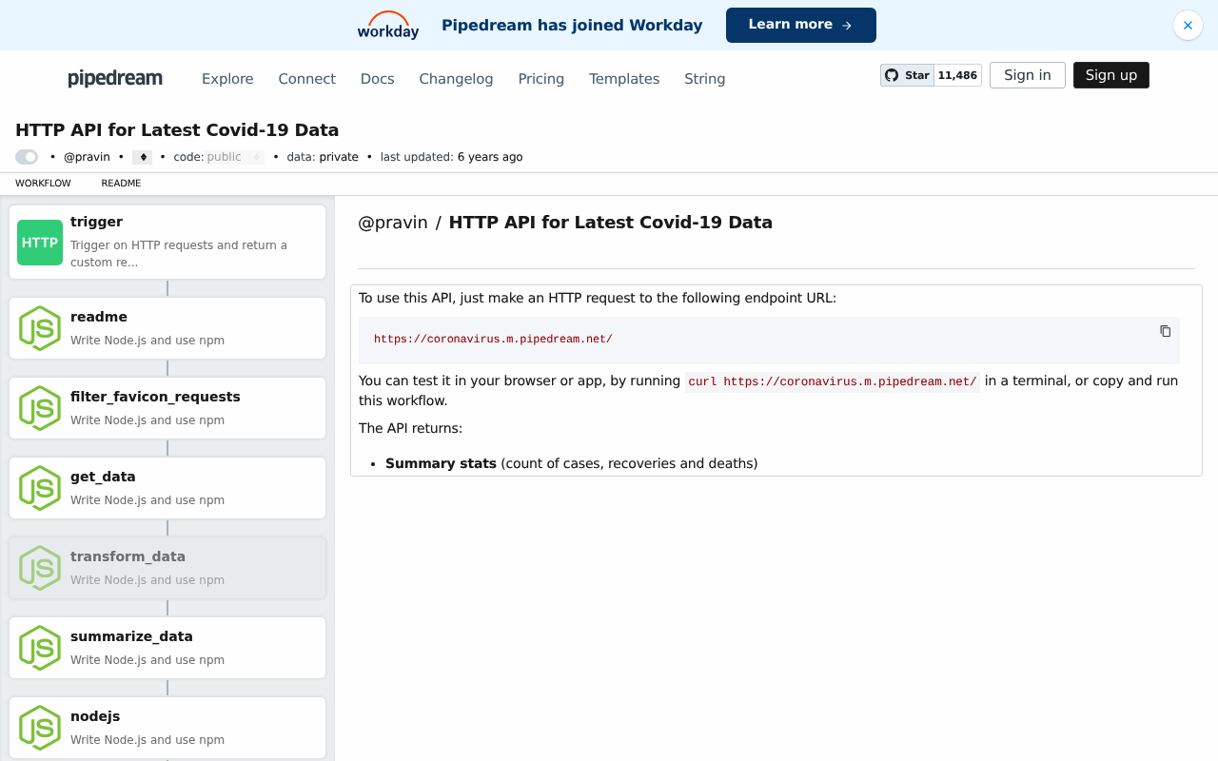This screenshot has width=1218, height=761.
Task: Open the Pricing nav link
Action: [540, 79]
